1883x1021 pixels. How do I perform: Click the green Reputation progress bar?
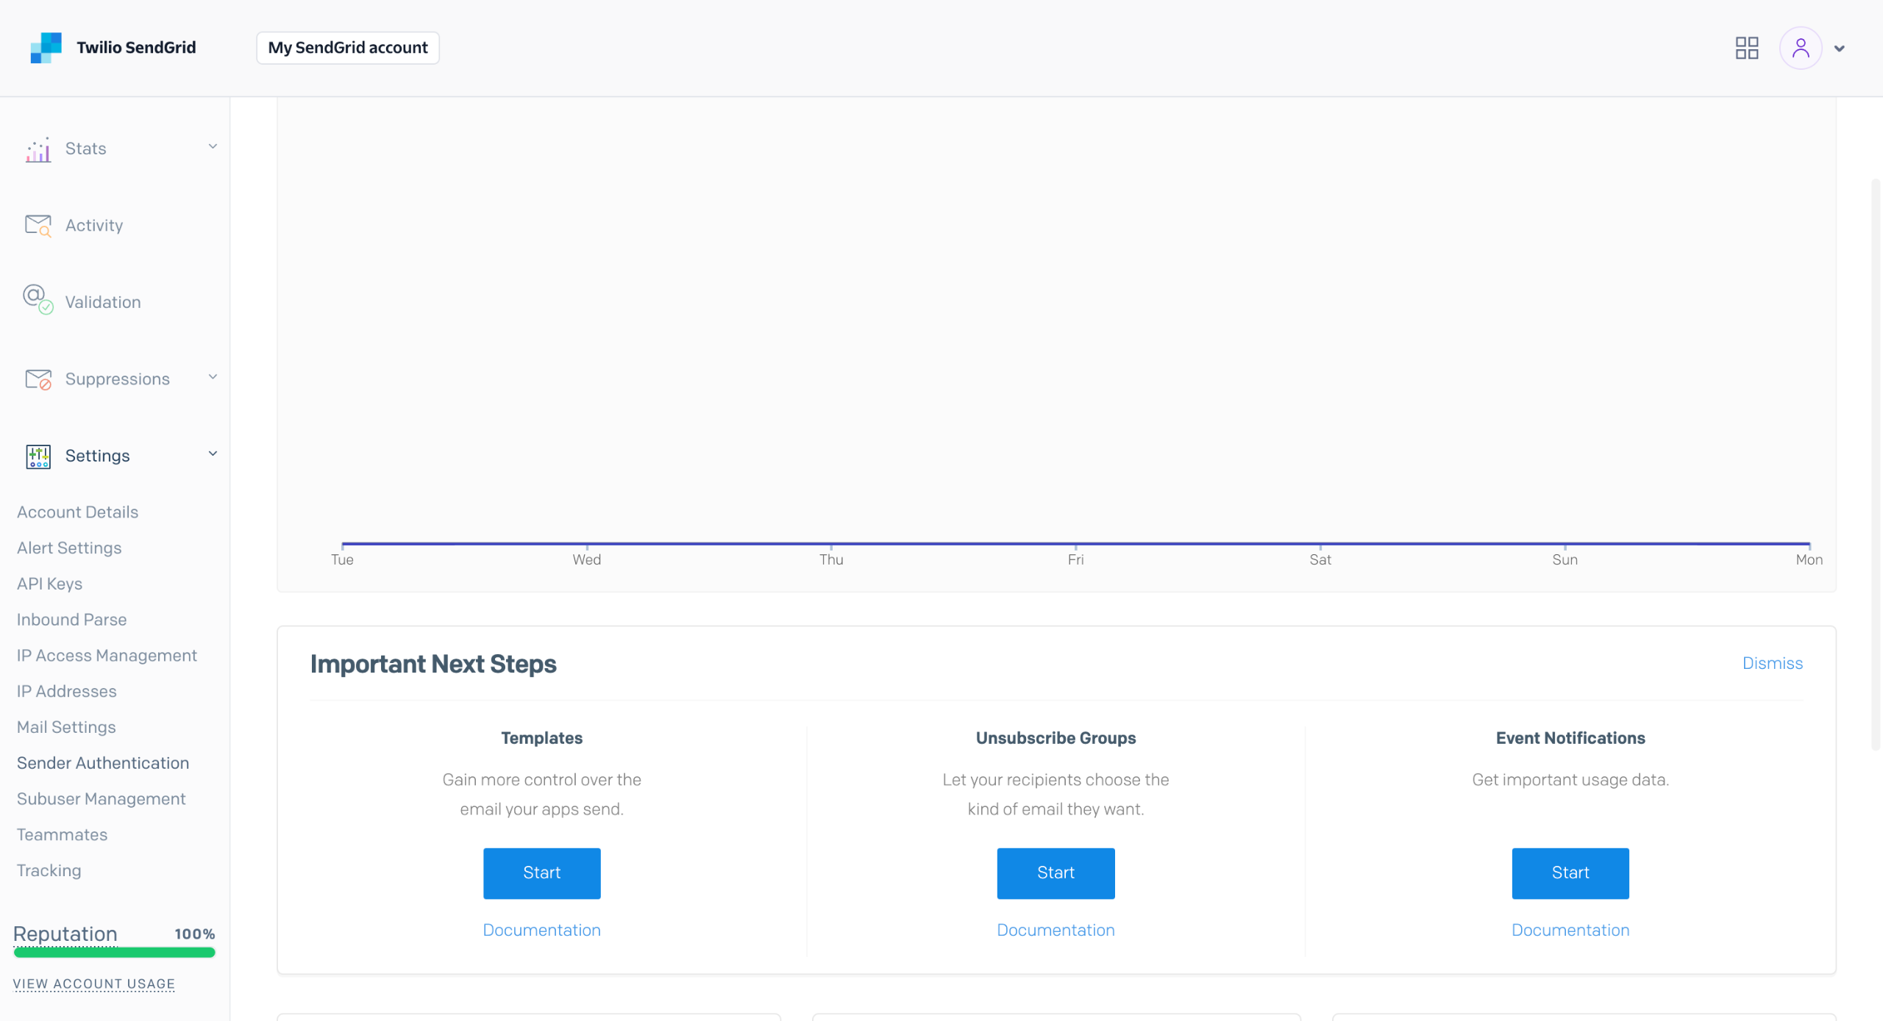point(114,953)
